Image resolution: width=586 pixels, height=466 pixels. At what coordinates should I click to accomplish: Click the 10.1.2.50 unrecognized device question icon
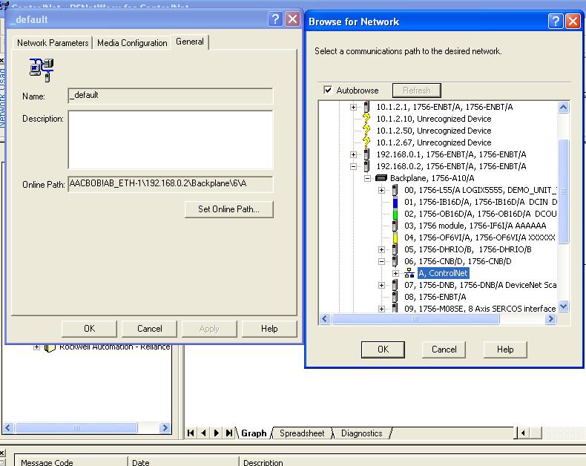click(366, 131)
